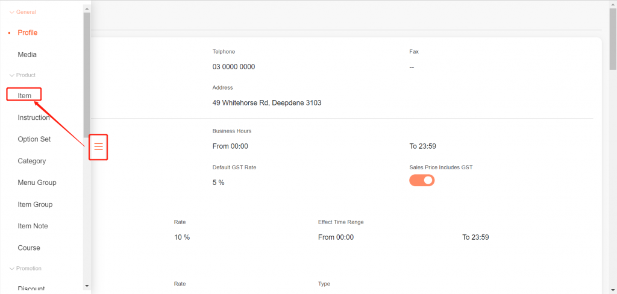Collapse the Product section chevron
This screenshot has width=617, height=294.
pyautogui.click(x=11, y=75)
